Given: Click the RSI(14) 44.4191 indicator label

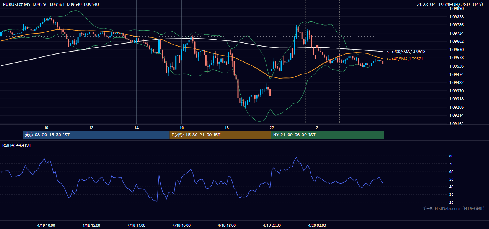Looking at the screenshot, I should (16, 145).
